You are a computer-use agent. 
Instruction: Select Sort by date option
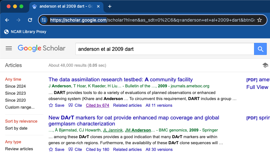click(x=16, y=128)
